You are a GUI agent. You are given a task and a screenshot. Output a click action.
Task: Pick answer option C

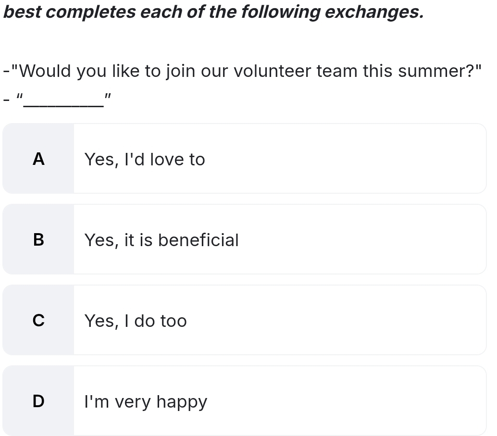[244, 320]
